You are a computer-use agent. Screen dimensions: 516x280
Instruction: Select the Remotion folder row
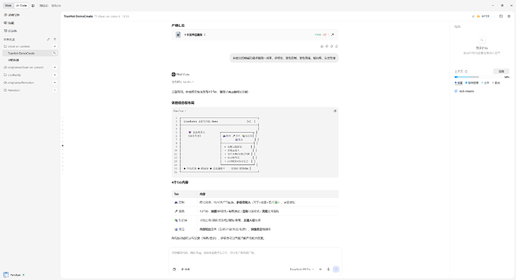point(30,90)
